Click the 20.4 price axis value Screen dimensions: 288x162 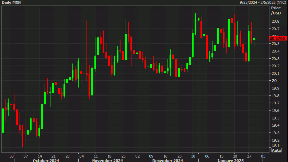coord(276,51)
